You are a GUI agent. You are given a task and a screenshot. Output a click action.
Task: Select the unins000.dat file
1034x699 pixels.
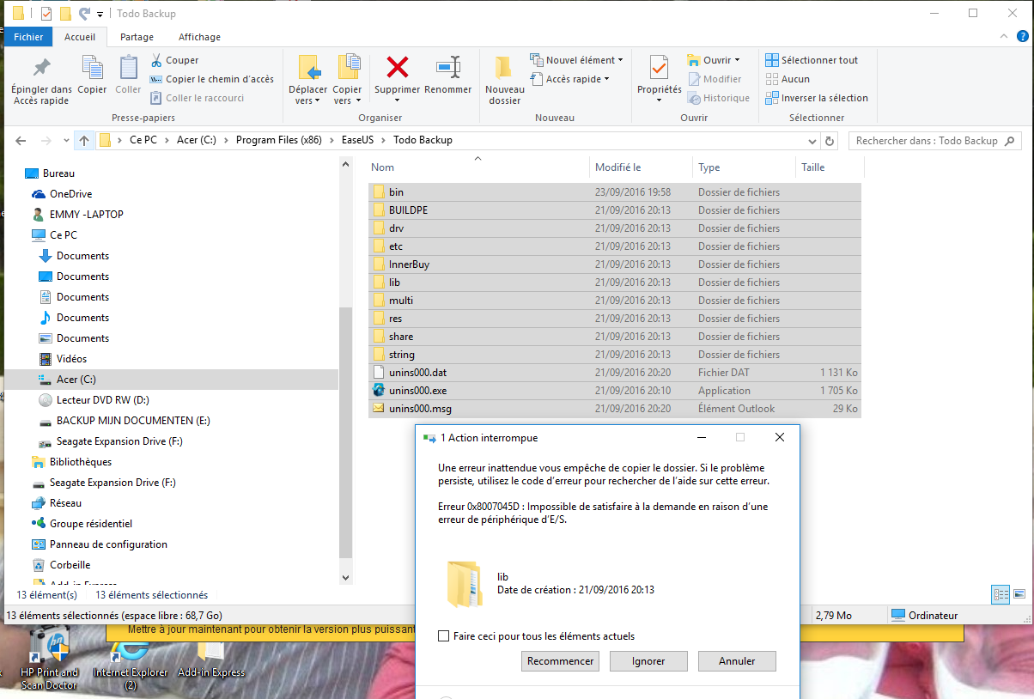614,373
